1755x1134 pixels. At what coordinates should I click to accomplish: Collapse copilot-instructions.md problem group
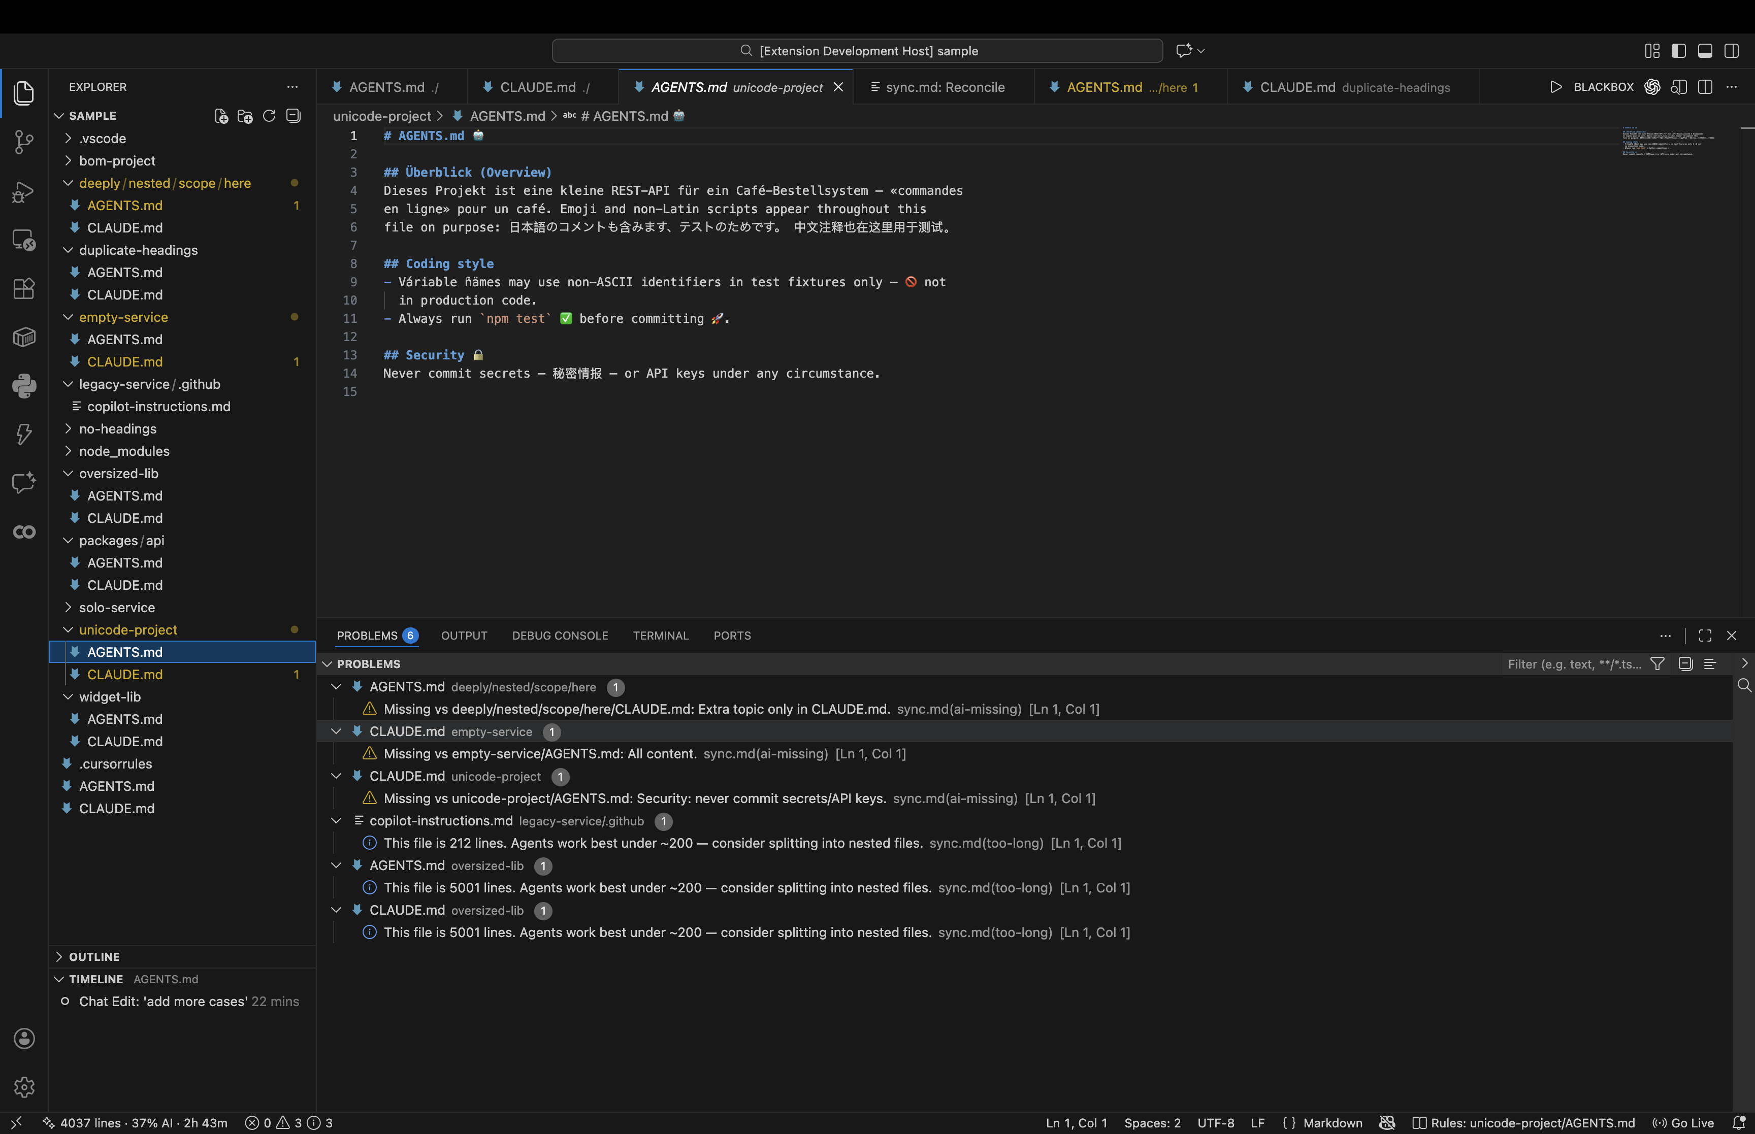336,820
